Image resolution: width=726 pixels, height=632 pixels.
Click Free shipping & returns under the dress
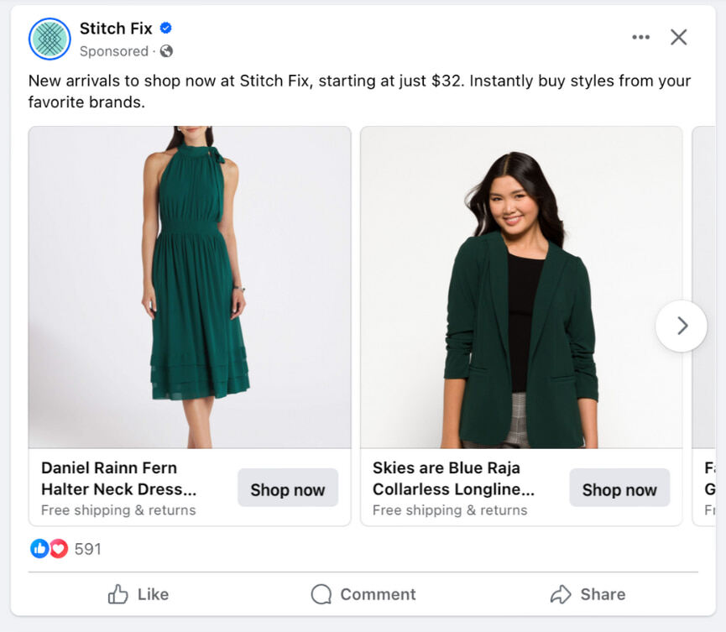click(118, 509)
